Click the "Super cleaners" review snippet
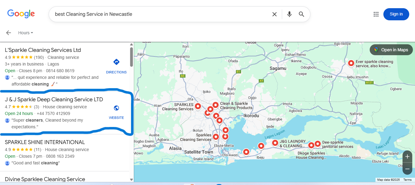The height and width of the screenshot is (185, 415). (x=47, y=123)
